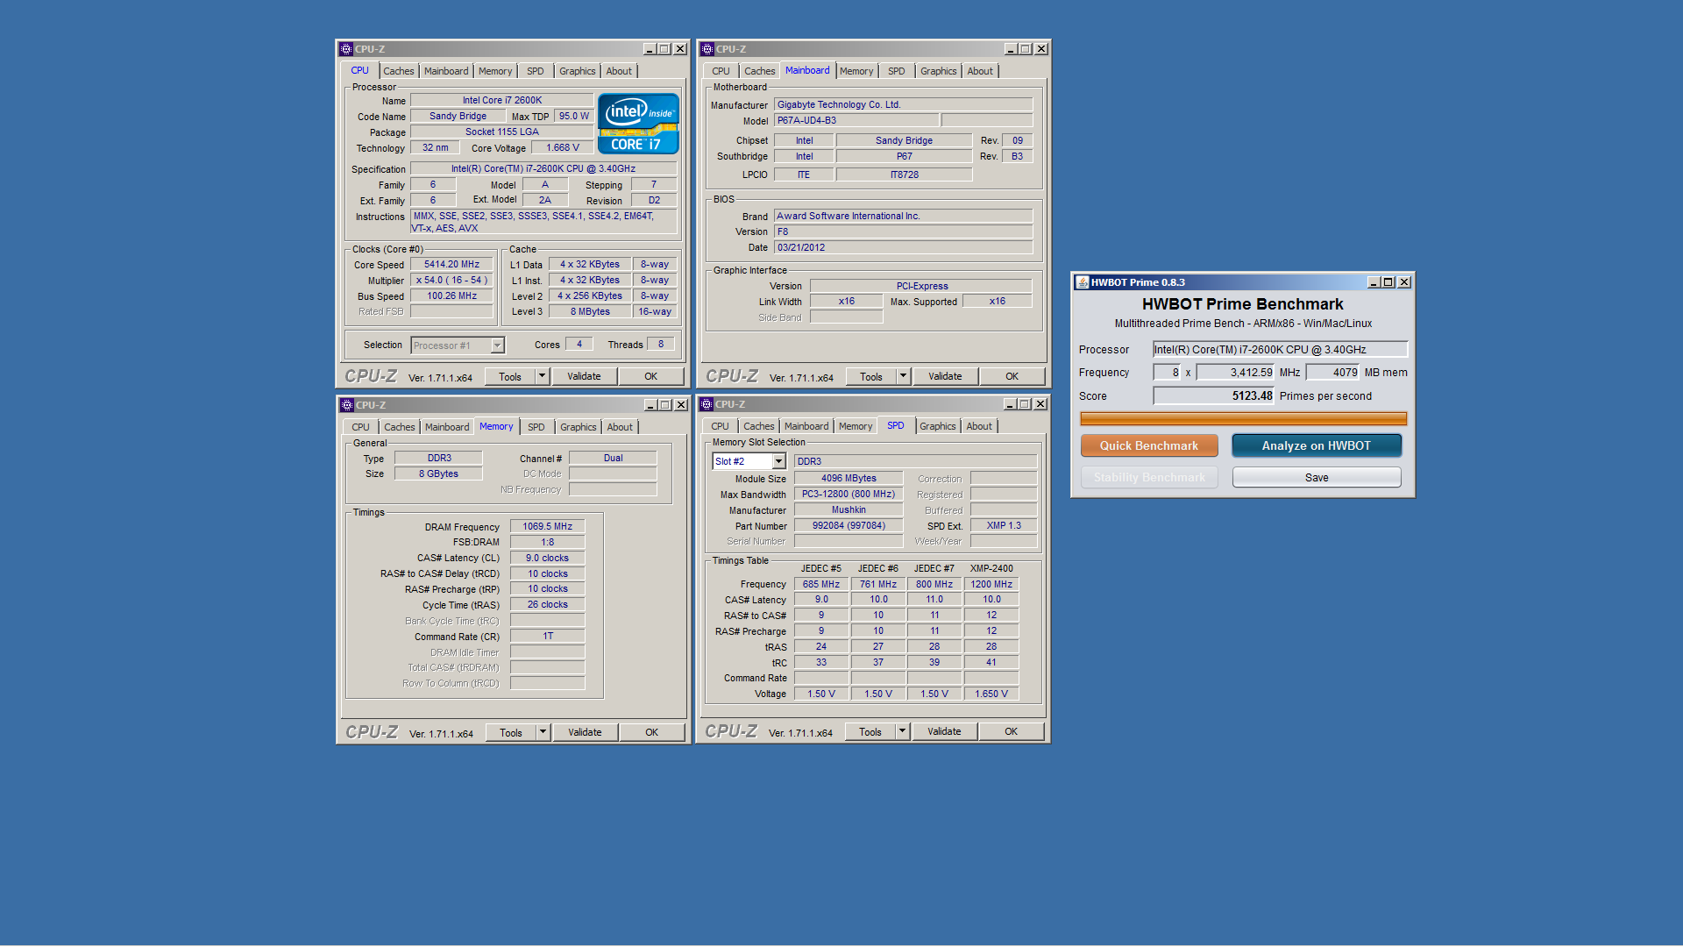Close the CPU-Z SPD window

(1040, 404)
